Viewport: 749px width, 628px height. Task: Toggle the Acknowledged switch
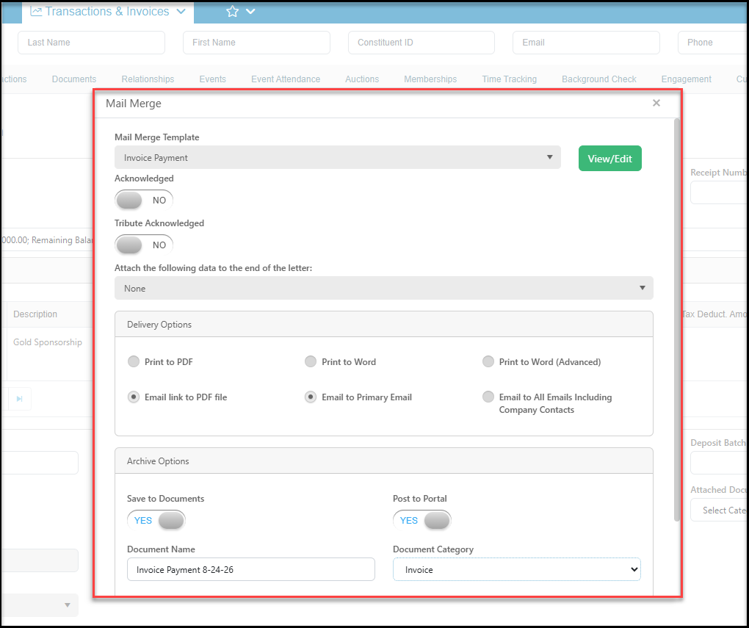click(144, 200)
